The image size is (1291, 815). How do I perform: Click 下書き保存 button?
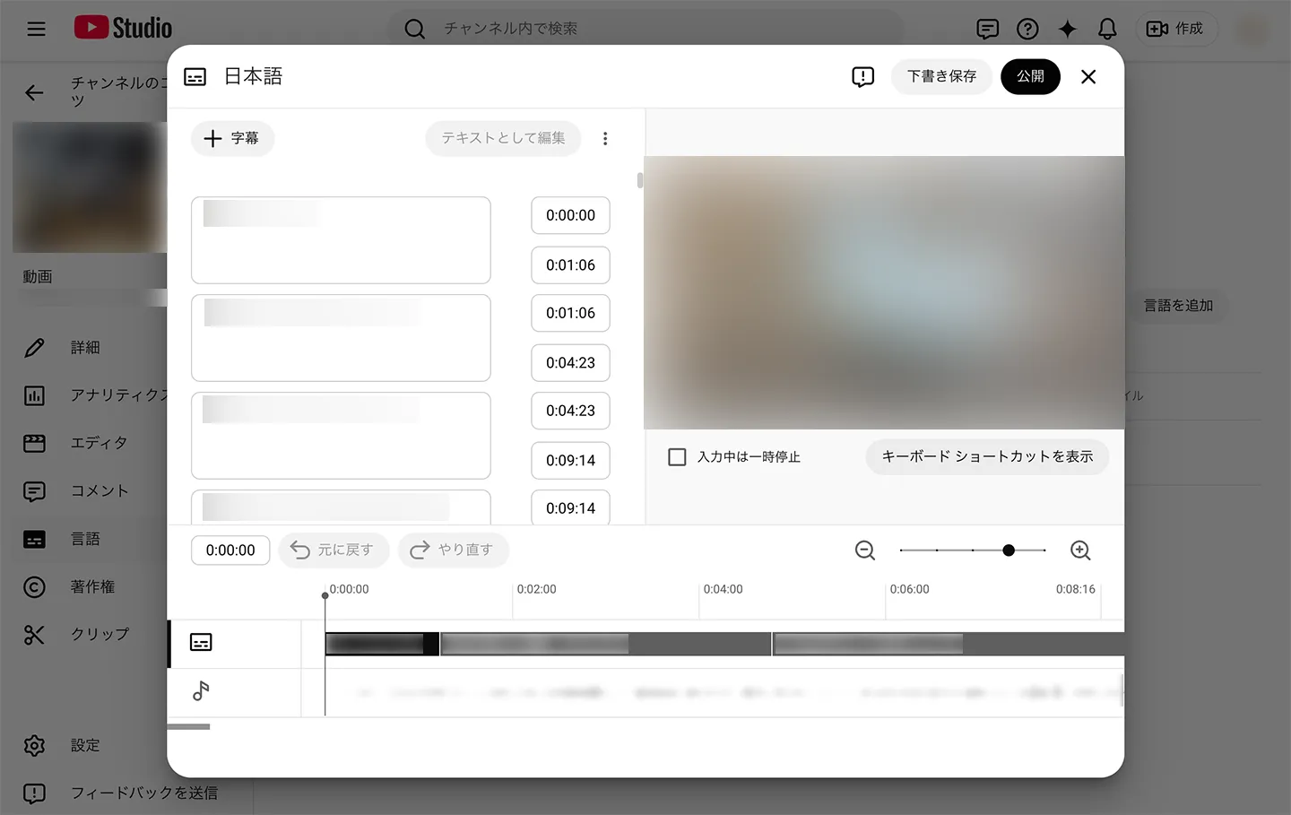pos(941,76)
